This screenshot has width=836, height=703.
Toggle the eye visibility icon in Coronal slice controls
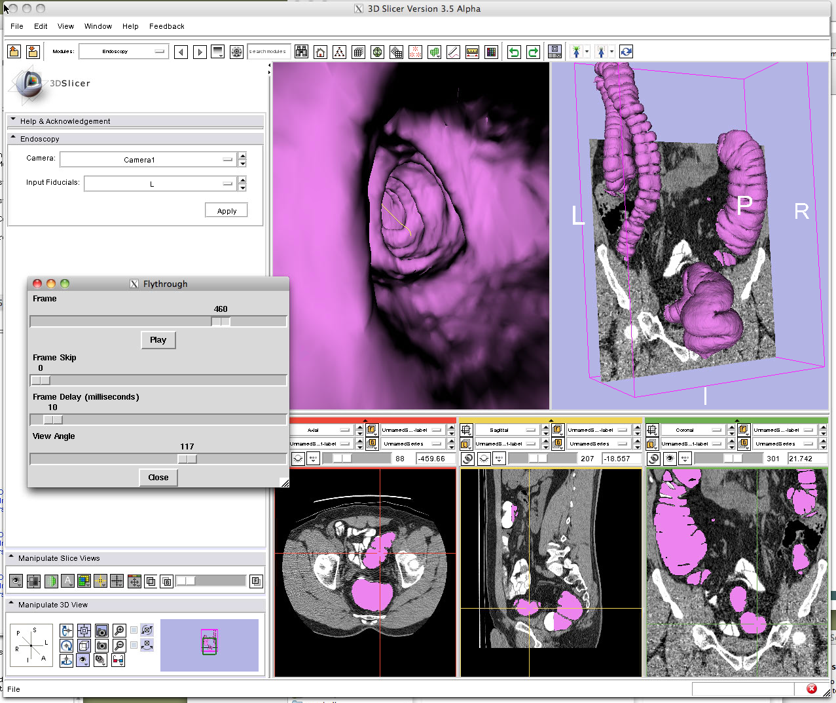(x=670, y=459)
